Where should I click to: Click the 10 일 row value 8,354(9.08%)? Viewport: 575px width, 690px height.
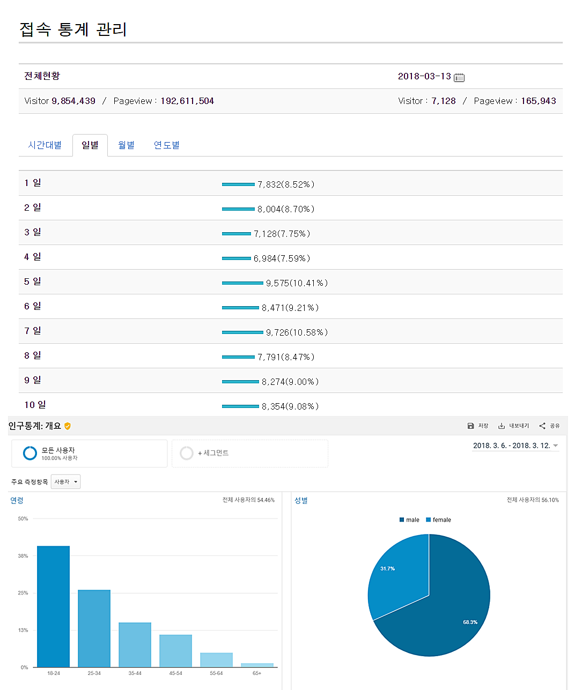(290, 406)
